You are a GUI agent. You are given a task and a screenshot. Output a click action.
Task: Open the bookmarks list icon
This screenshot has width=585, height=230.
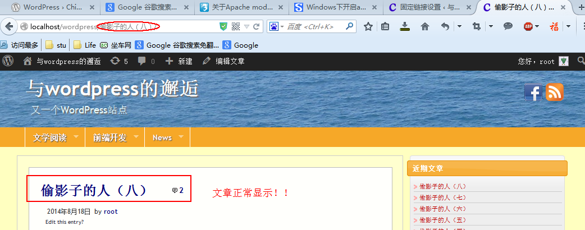coord(385,26)
